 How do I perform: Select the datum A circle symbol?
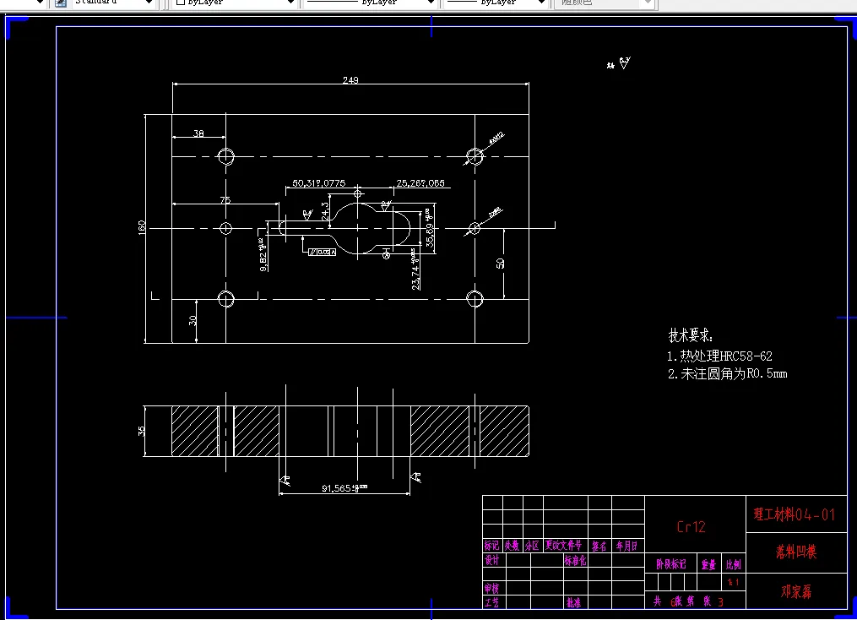386,255
